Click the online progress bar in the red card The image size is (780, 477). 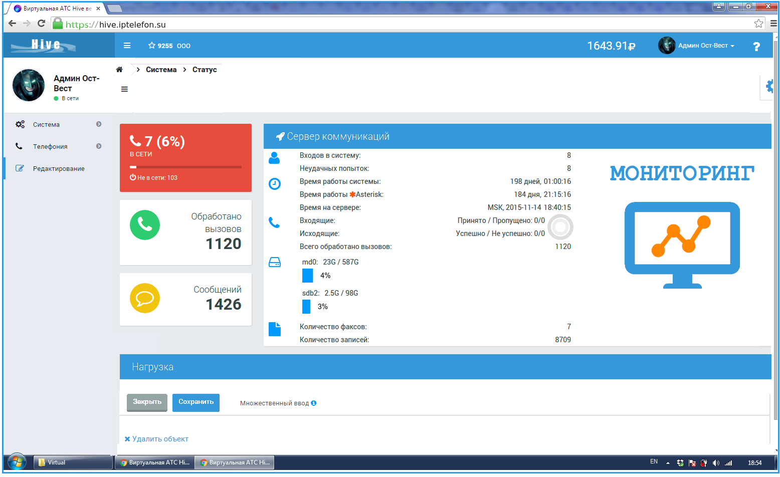185,167
